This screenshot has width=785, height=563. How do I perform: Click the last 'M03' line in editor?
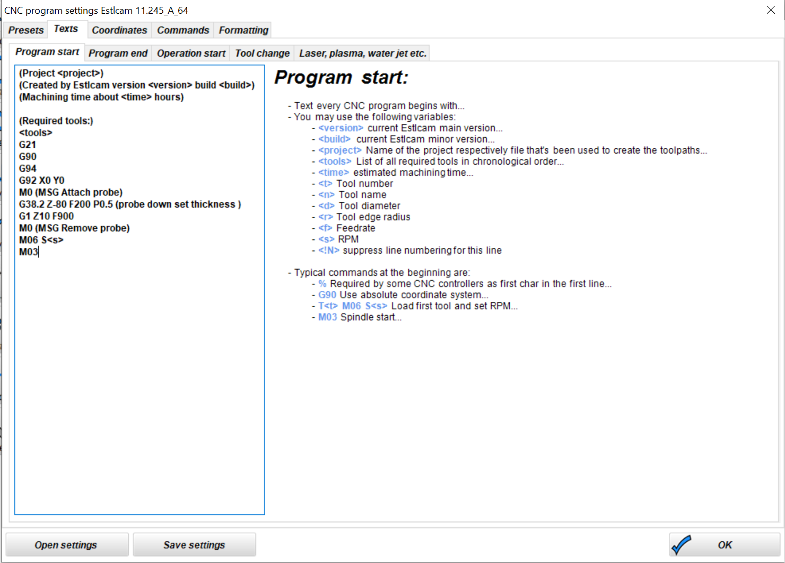tap(29, 252)
